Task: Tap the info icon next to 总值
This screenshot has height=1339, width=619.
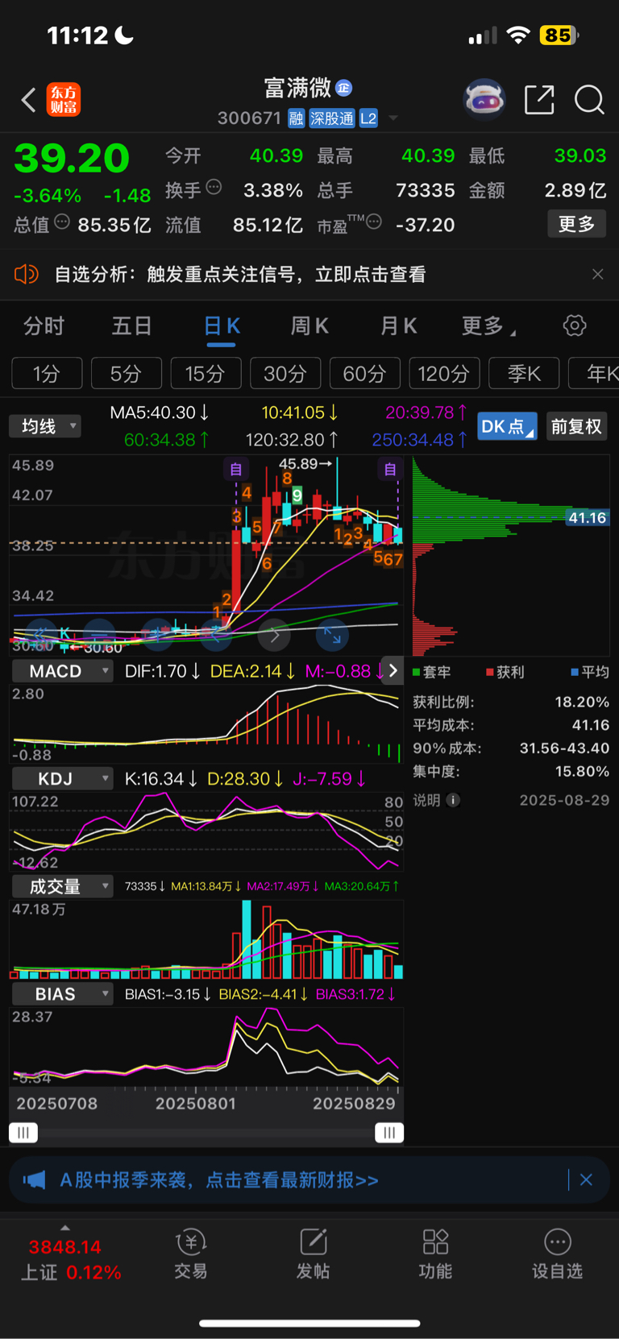Action: pyautogui.click(x=62, y=222)
